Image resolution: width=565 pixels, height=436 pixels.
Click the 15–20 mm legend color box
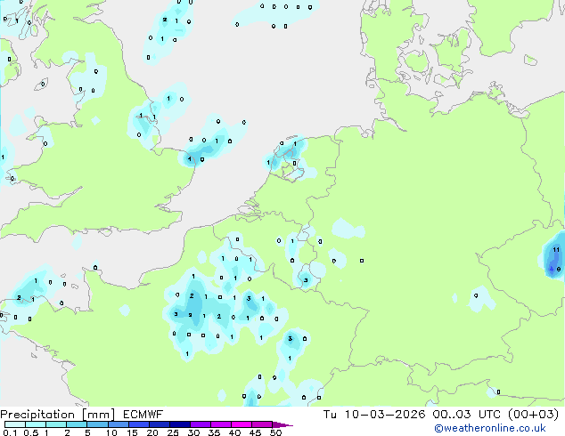[x=138, y=424]
